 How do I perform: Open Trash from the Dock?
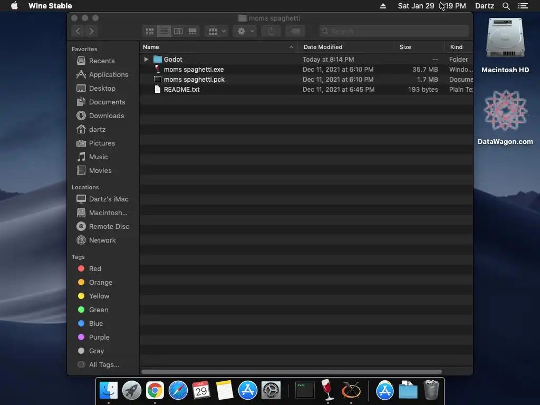tap(431, 390)
